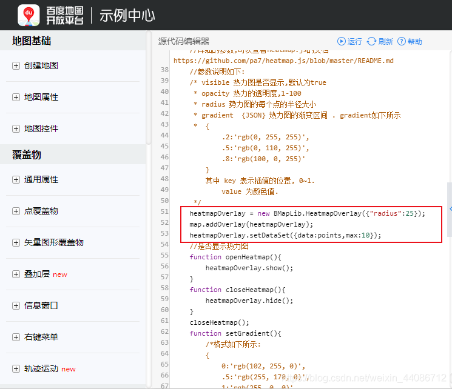Screen dimensions: 452x389
Task: Click the .8:'rgb(100, 0, 255)' comment line
Action: click(x=263, y=159)
